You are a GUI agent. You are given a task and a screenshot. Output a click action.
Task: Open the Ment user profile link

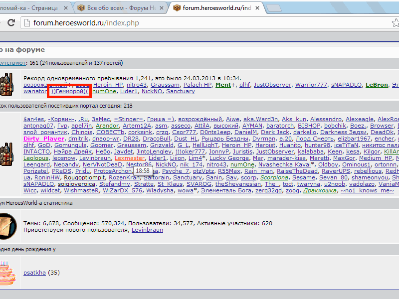click(x=223, y=85)
